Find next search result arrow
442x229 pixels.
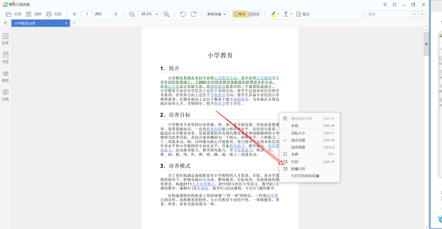[x=422, y=14]
